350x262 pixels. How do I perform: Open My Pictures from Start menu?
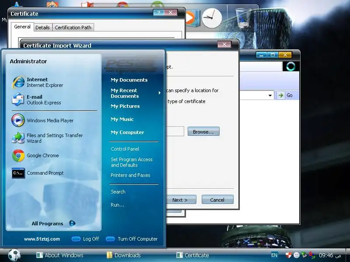click(x=125, y=106)
